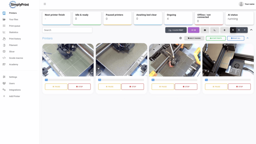Pause the third printer
Viewport: 256px width, 144px height.
coord(163,87)
